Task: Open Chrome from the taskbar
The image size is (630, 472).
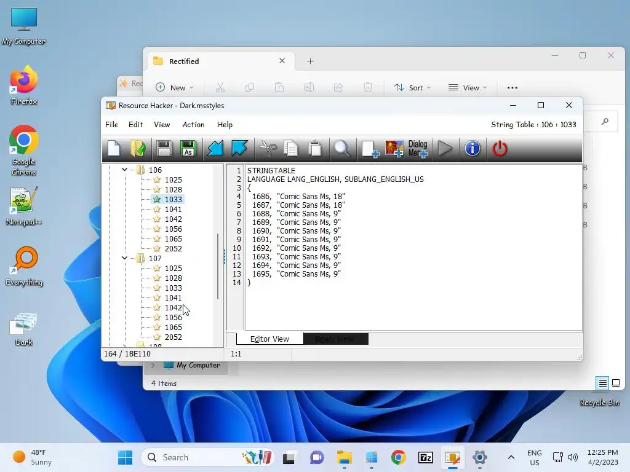Action: click(x=398, y=457)
